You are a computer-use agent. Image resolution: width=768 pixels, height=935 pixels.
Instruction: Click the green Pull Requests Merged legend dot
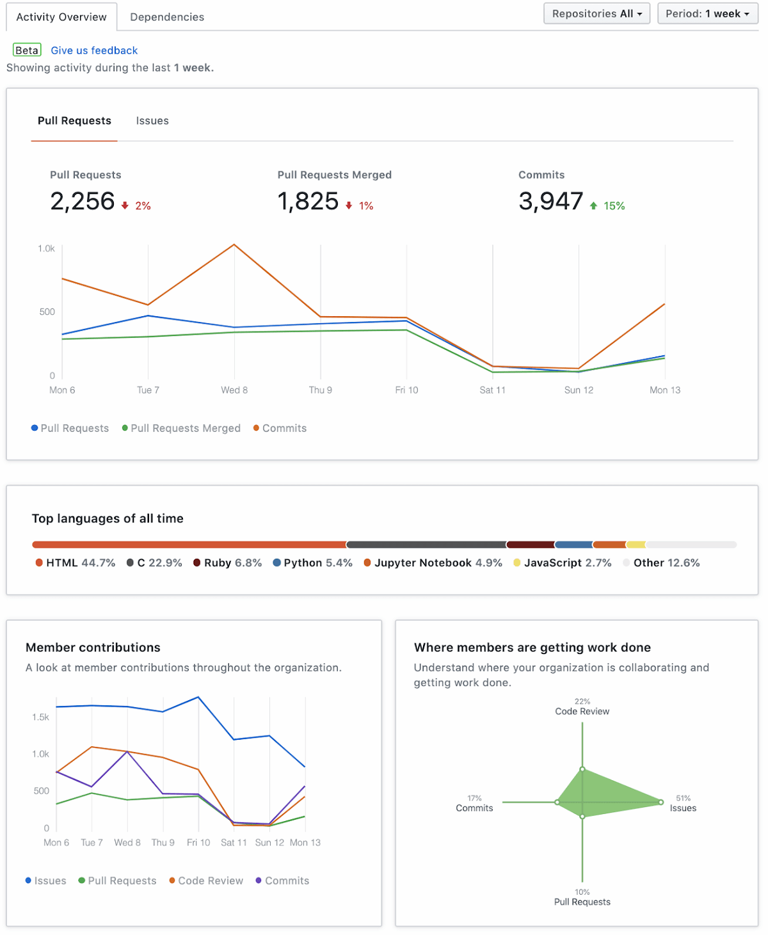coord(125,428)
